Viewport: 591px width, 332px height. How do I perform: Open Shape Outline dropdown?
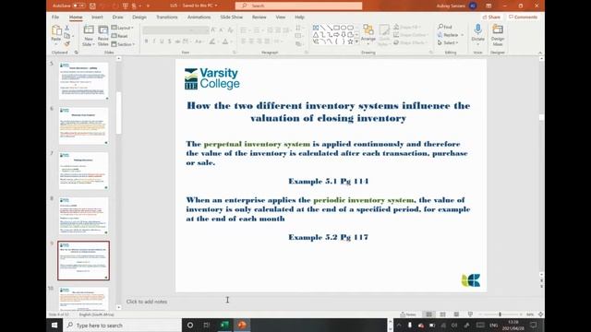[411, 35]
